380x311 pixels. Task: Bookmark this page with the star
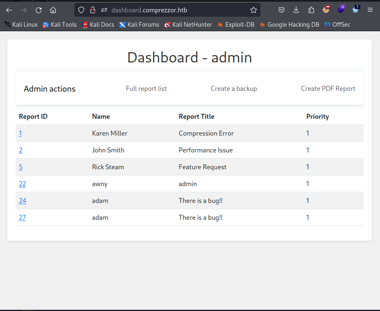pos(254,10)
